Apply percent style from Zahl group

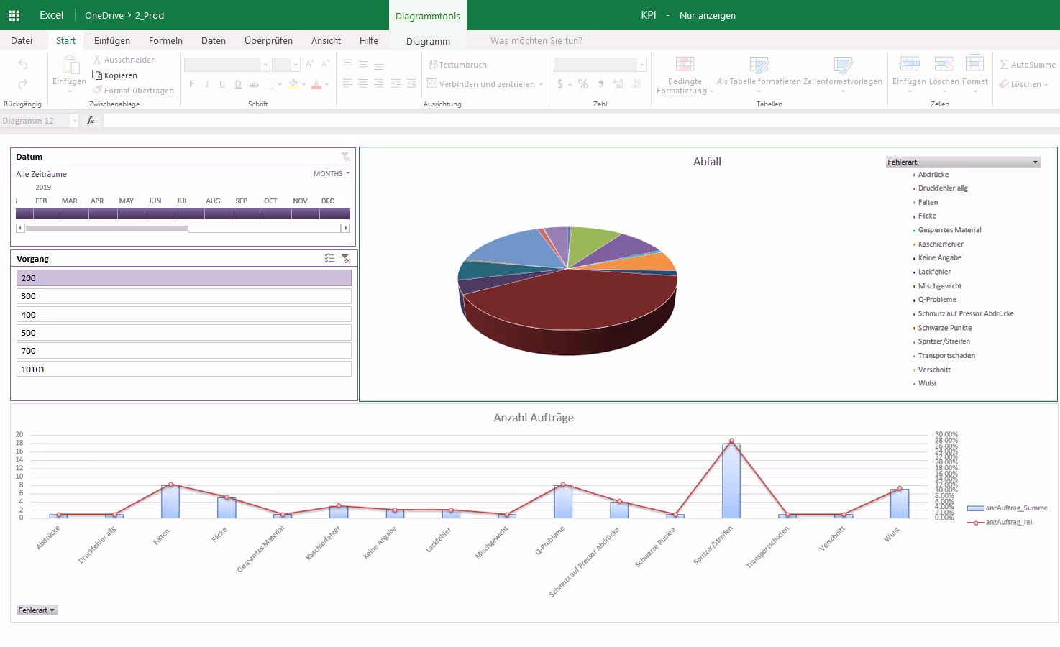[x=582, y=83]
